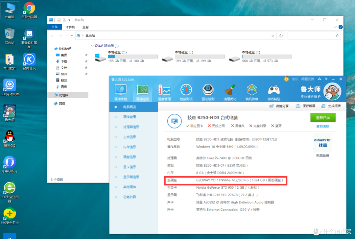Select 网络 in Explorer navigation pane
Viewport: 355px width, 239px height.
point(62,104)
